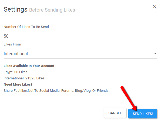Focus the number of likes field showing 50
The width and height of the screenshot is (161, 123).
click(x=81, y=36)
